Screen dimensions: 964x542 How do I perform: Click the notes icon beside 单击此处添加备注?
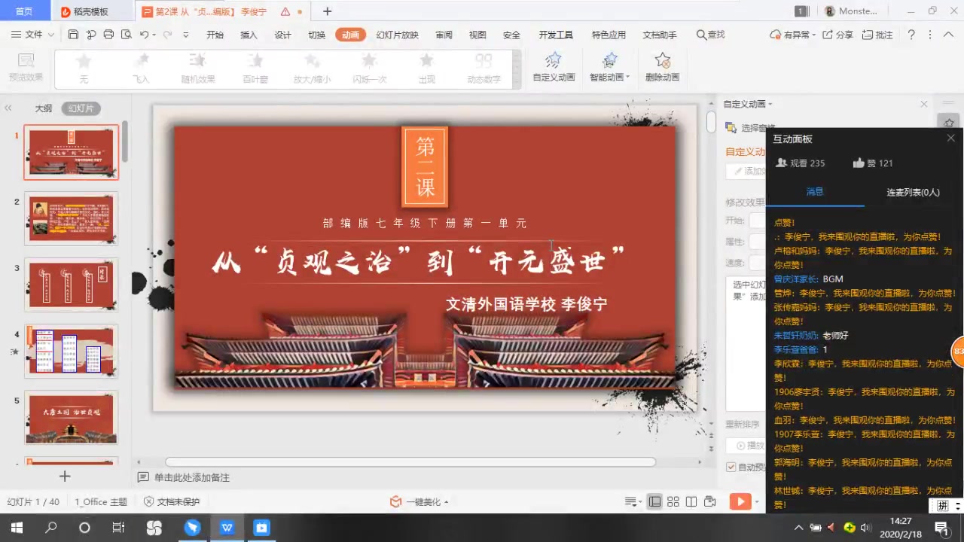(x=143, y=477)
